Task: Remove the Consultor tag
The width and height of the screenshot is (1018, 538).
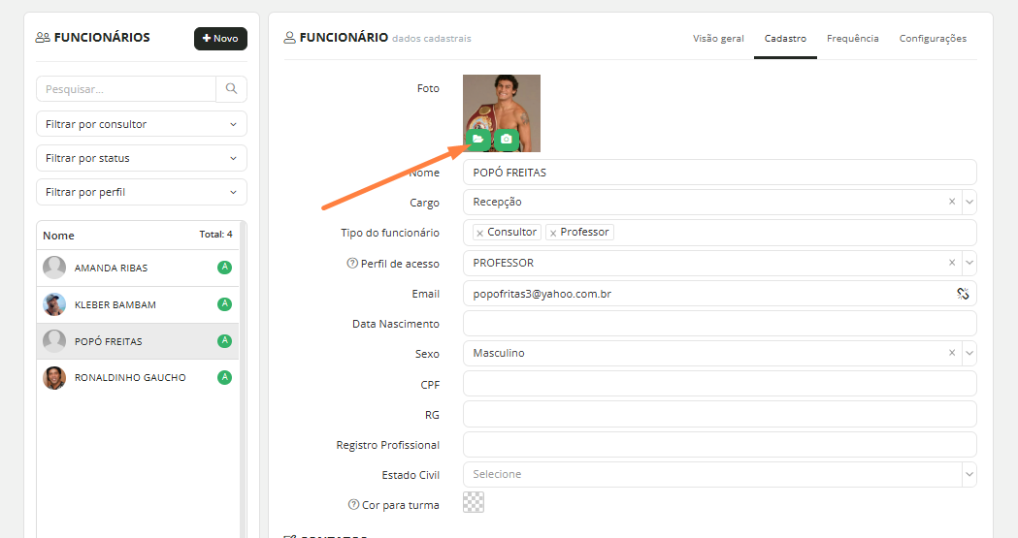Action: click(479, 233)
